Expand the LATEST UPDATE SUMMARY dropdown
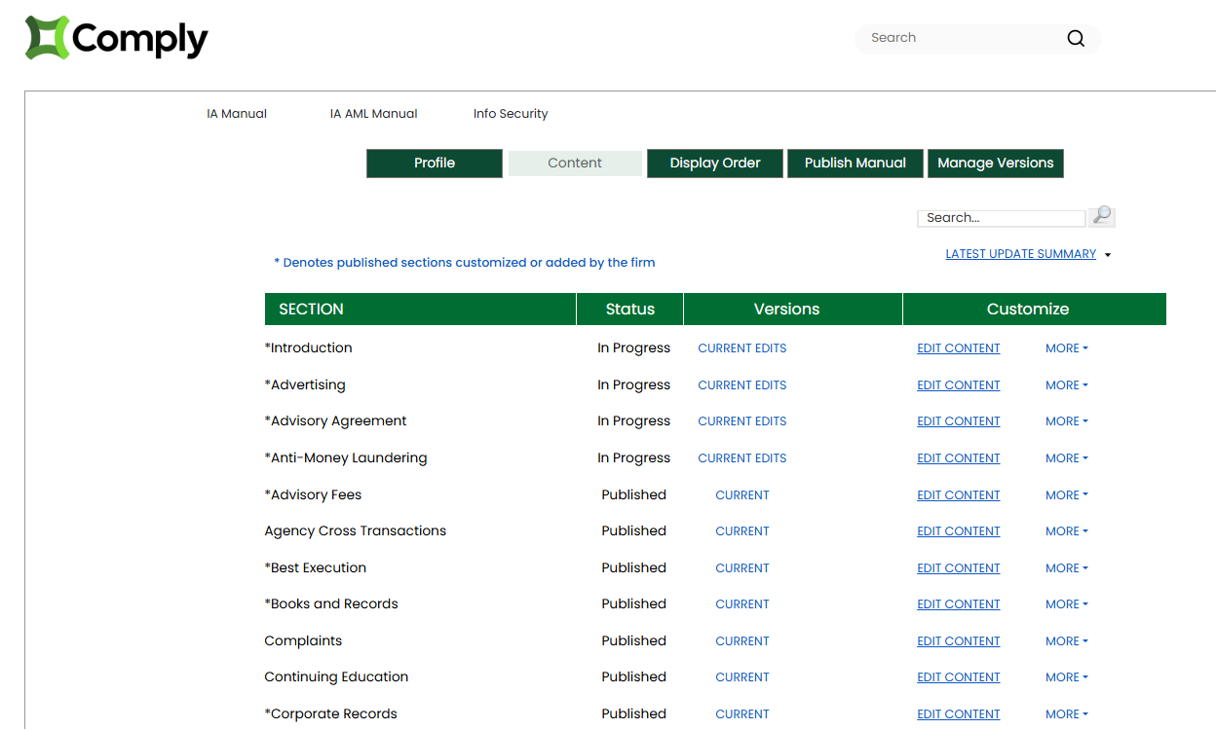The width and height of the screenshot is (1216, 730). pos(1020,253)
